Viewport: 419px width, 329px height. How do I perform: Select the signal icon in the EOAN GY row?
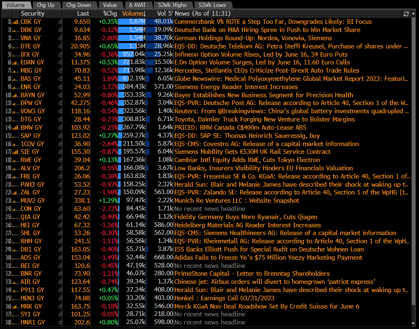[16, 62]
